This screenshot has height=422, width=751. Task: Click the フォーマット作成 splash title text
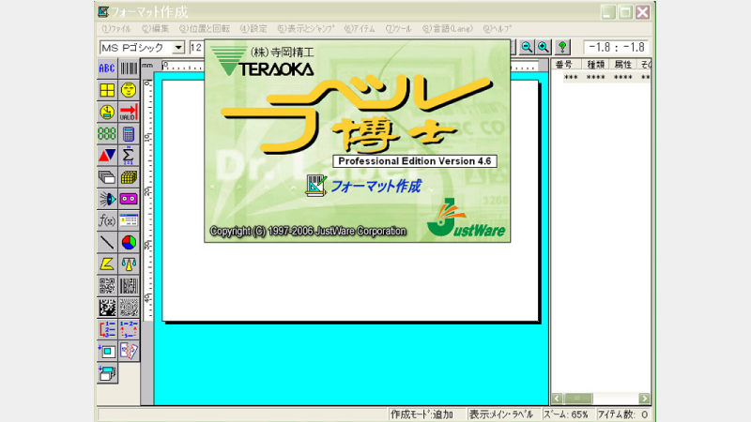(376, 186)
